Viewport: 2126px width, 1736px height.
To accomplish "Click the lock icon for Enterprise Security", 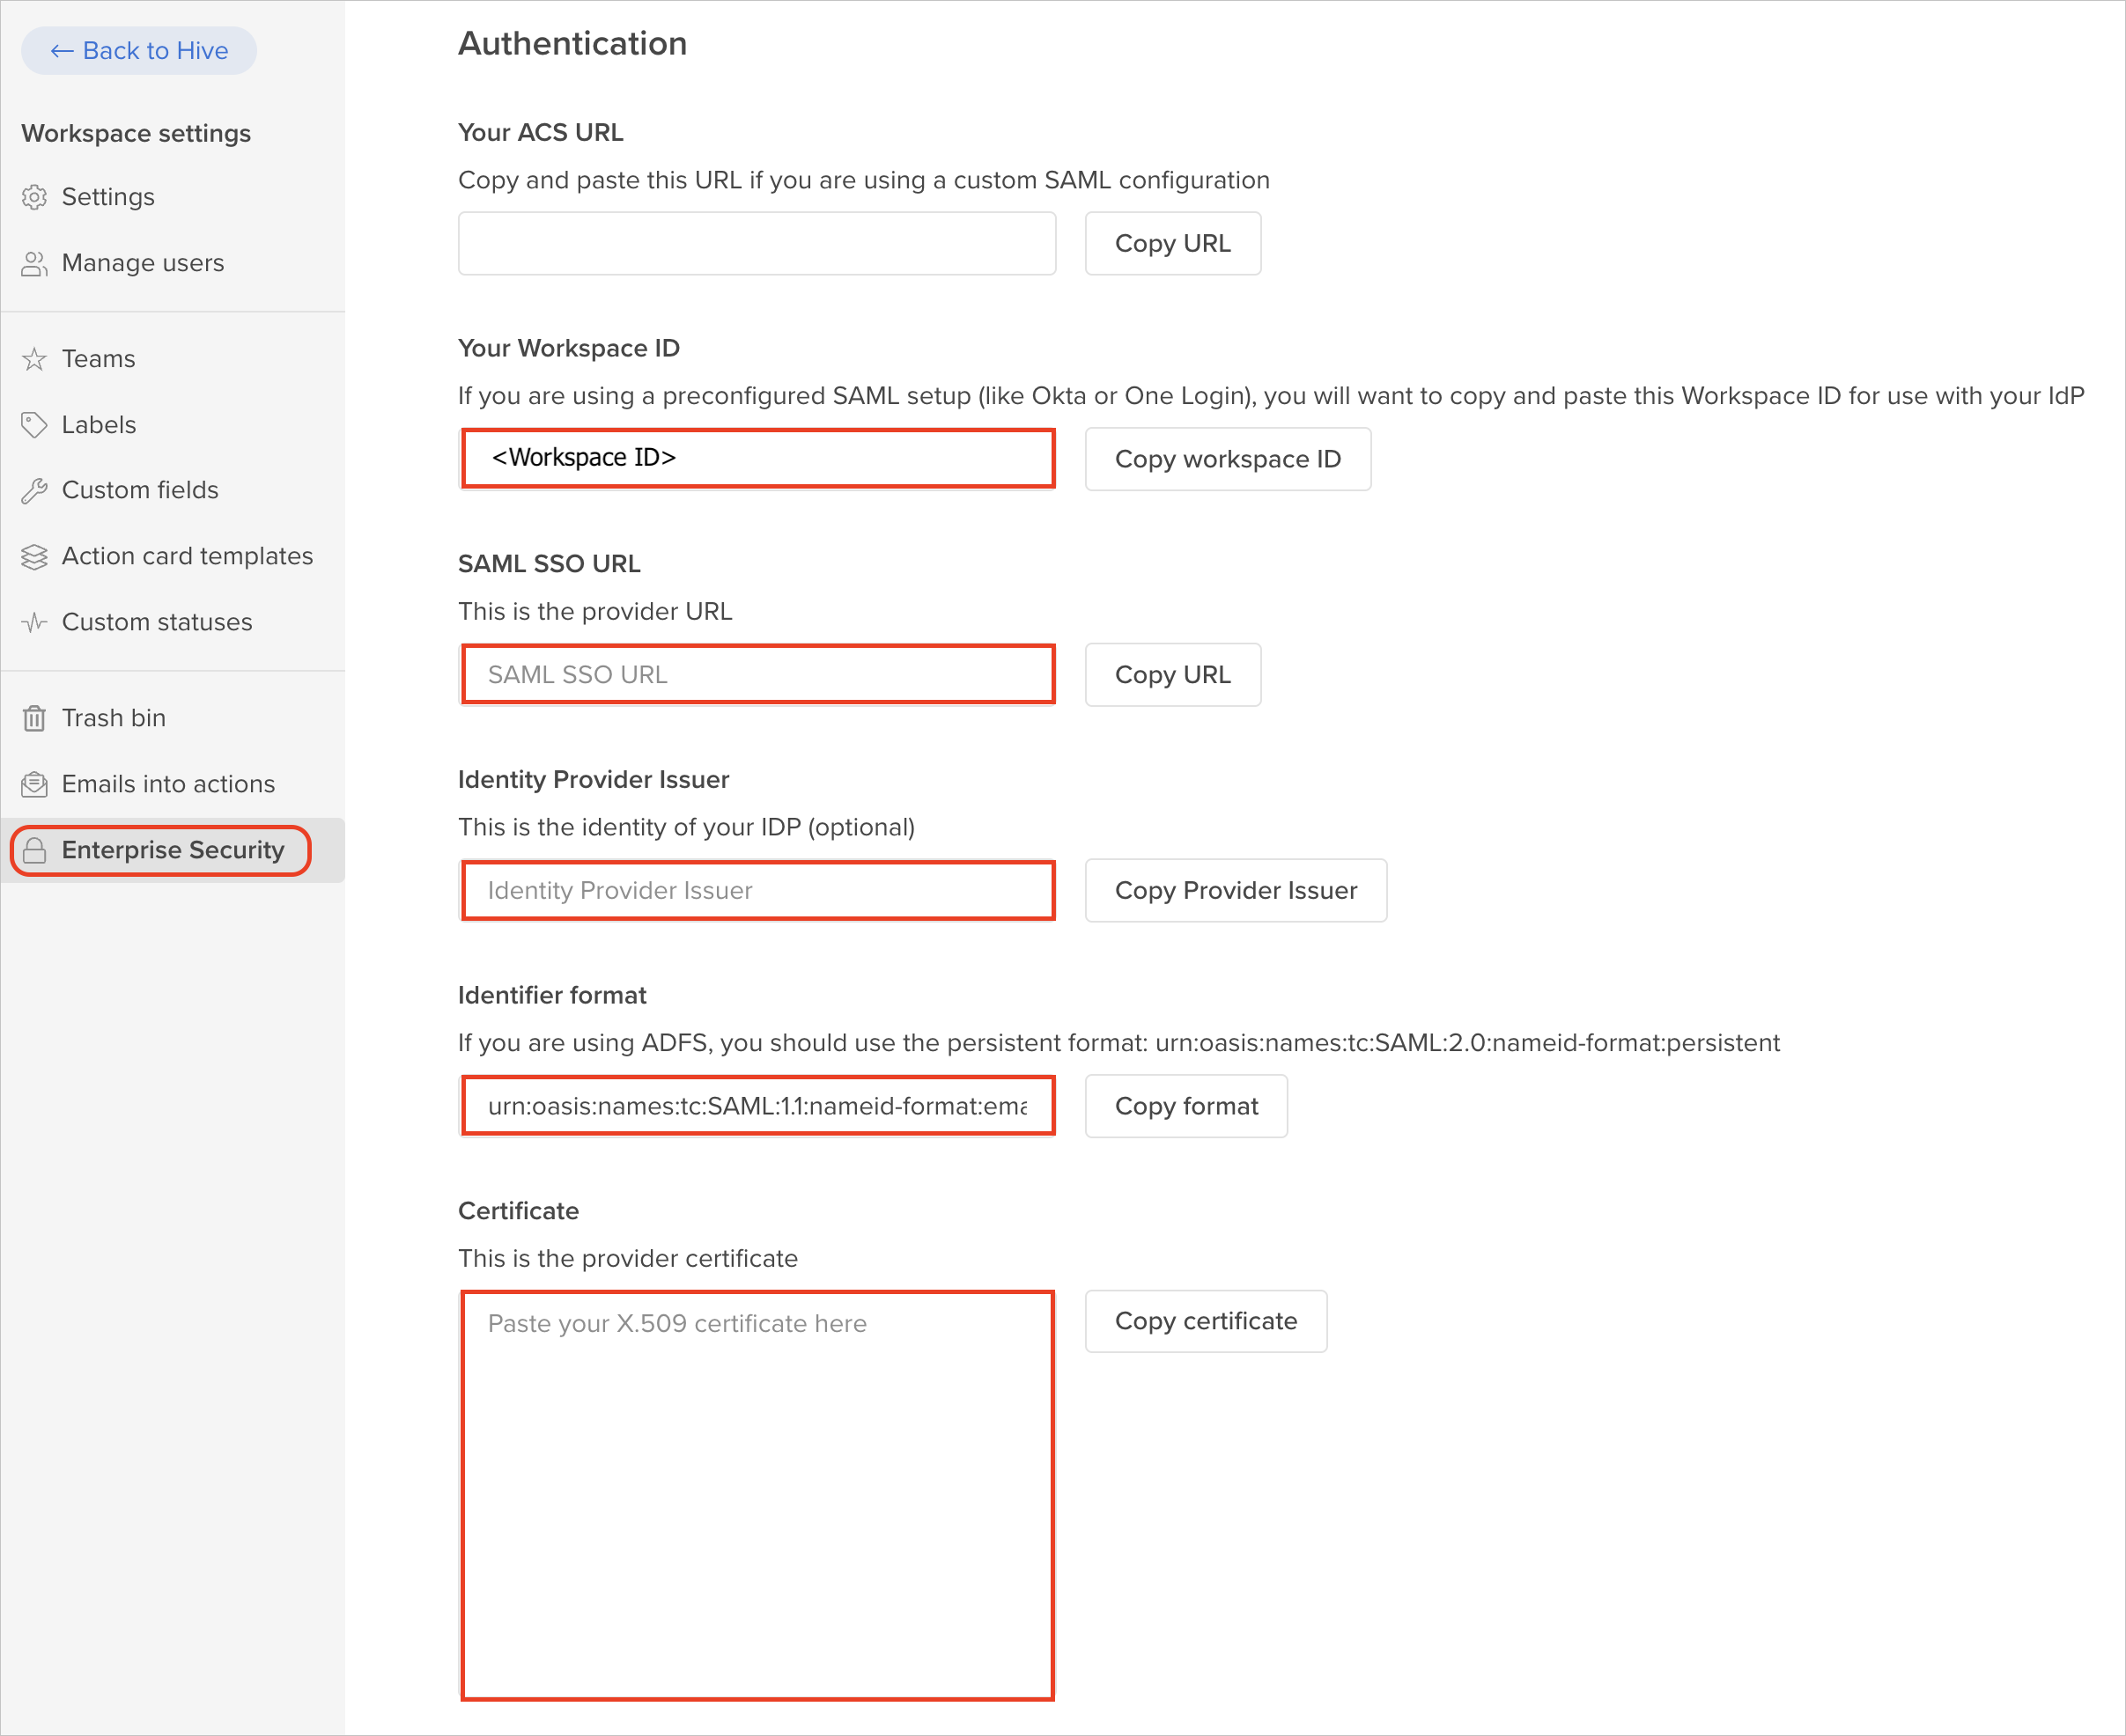I will tap(35, 850).
